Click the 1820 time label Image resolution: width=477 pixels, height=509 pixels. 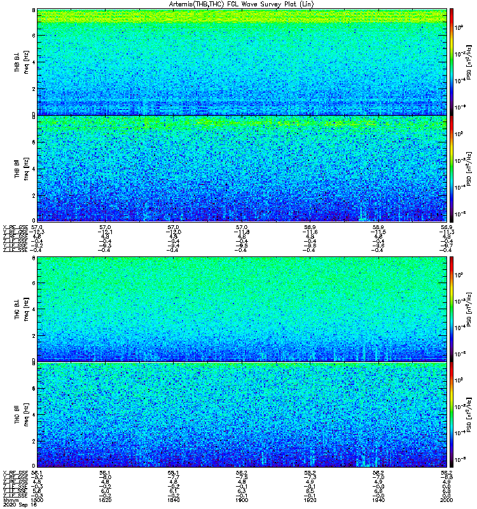(105, 500)
